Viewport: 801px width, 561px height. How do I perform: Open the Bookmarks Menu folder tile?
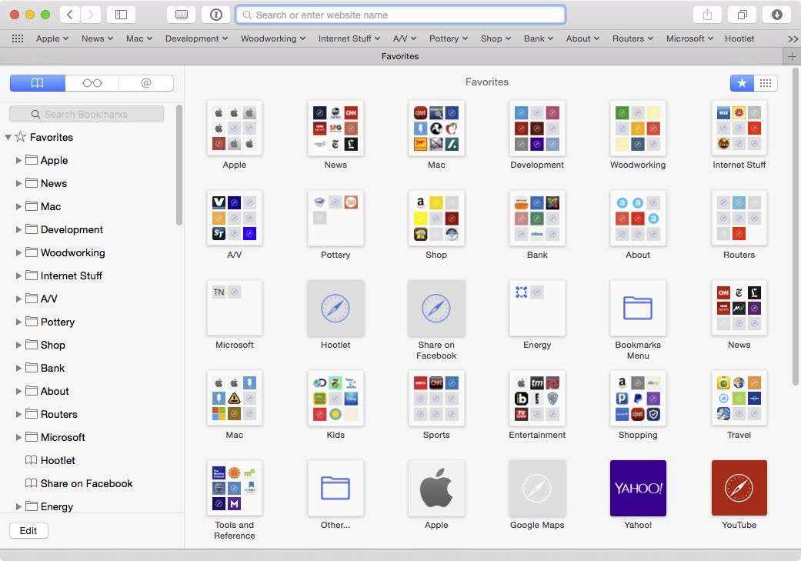click(638, 308)
